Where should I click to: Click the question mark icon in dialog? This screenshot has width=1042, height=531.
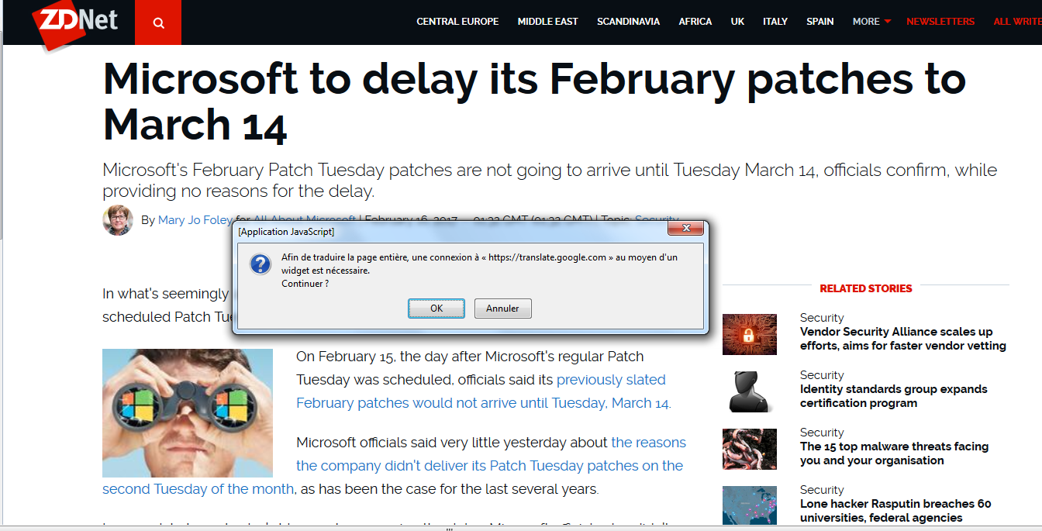tap(260, 264)
